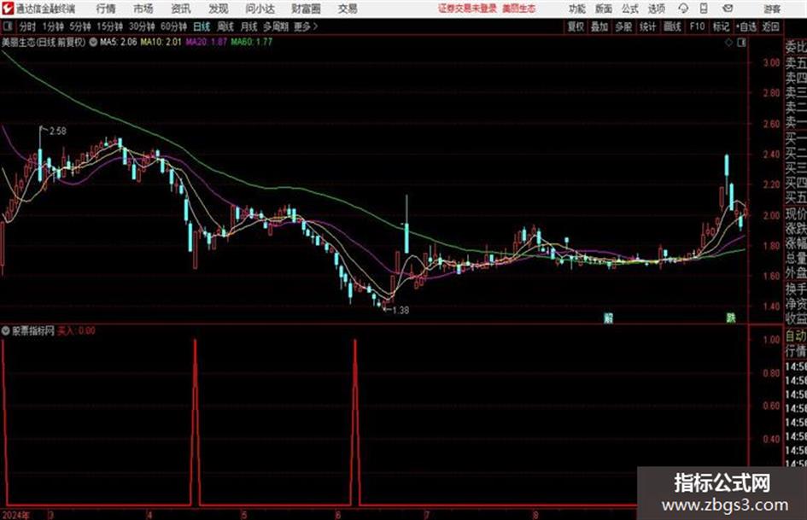Click the diamond icon above the chart

coord(728,43)
